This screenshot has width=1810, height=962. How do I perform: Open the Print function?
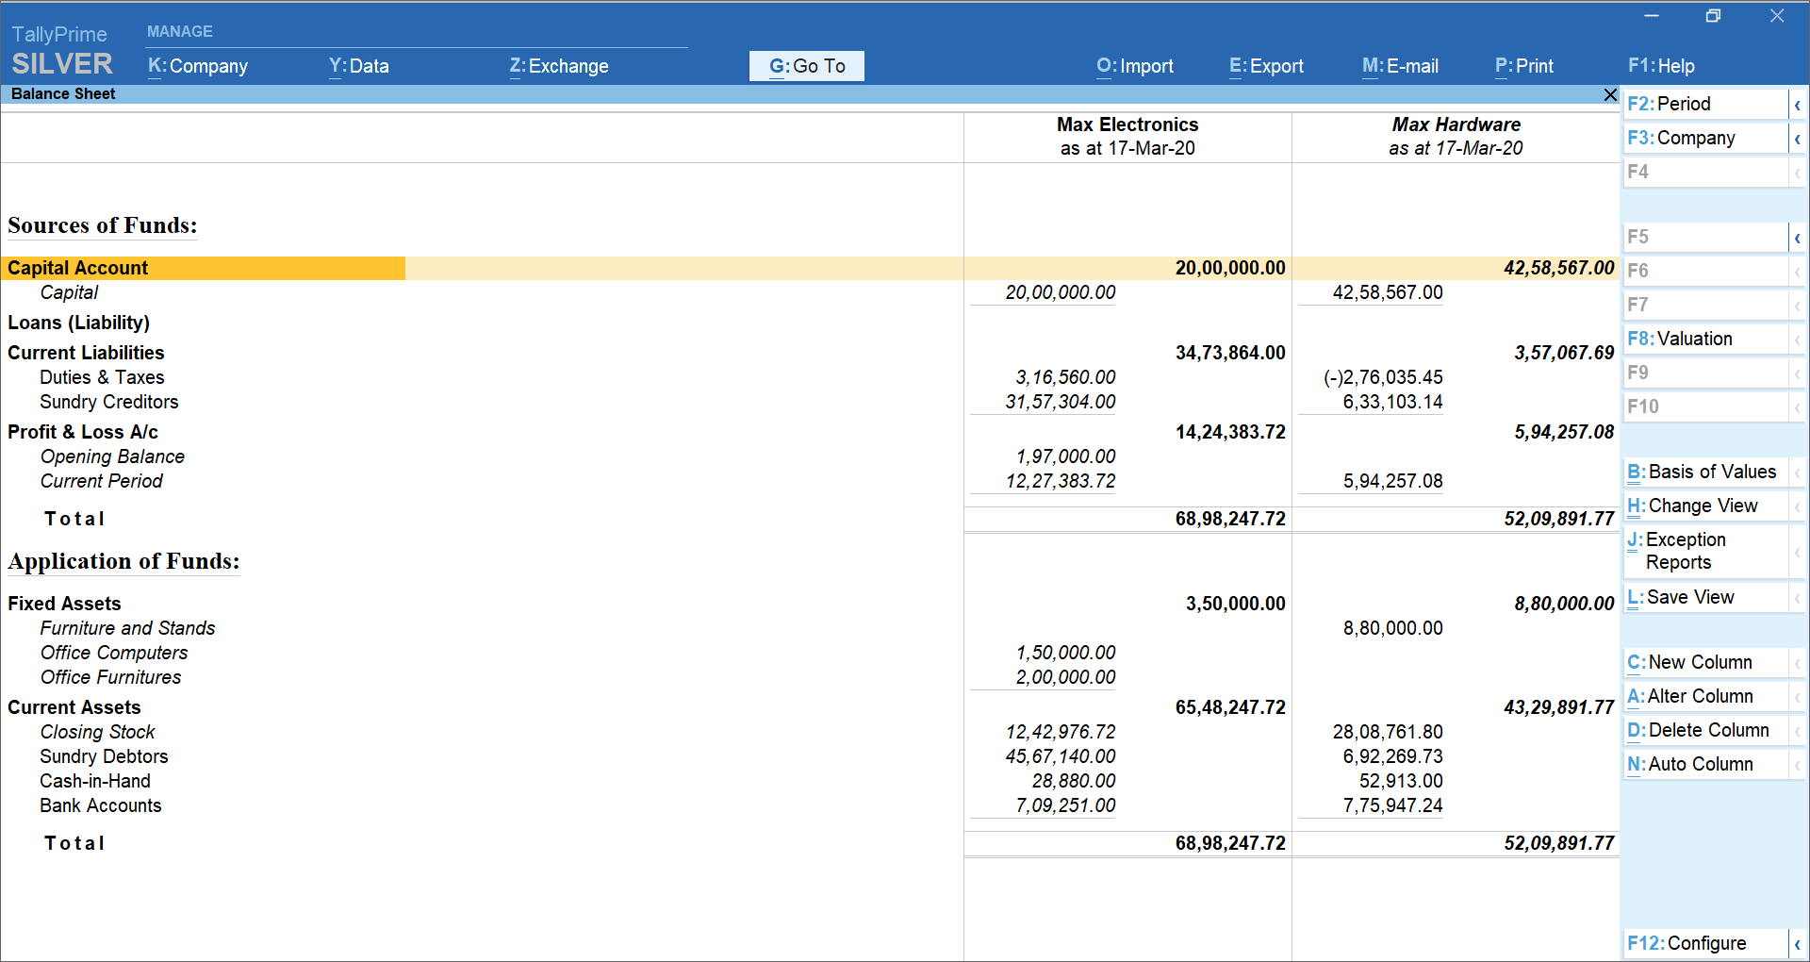(1522, 66)
